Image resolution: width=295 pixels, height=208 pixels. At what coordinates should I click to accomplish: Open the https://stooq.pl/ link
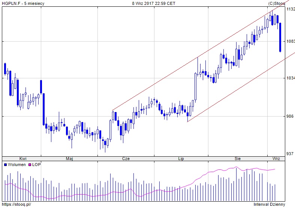(x=16, y=205)
